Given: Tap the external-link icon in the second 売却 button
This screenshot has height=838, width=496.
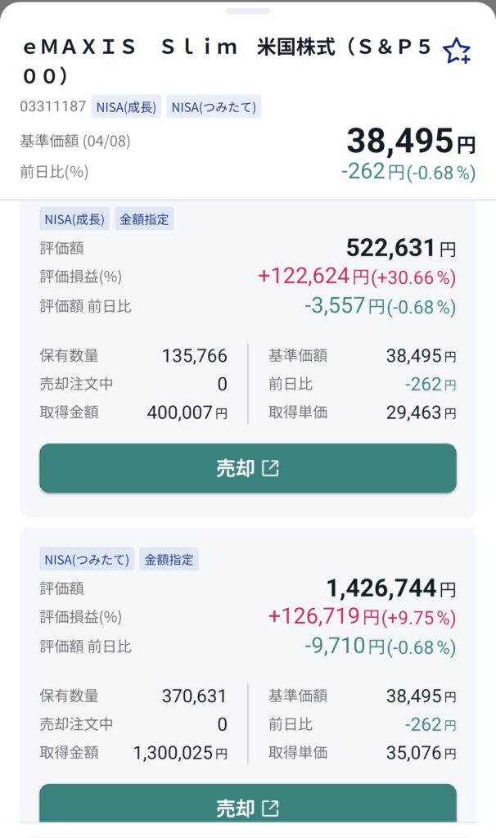Looking at the screenshot, I should click(x=270, y=809).
